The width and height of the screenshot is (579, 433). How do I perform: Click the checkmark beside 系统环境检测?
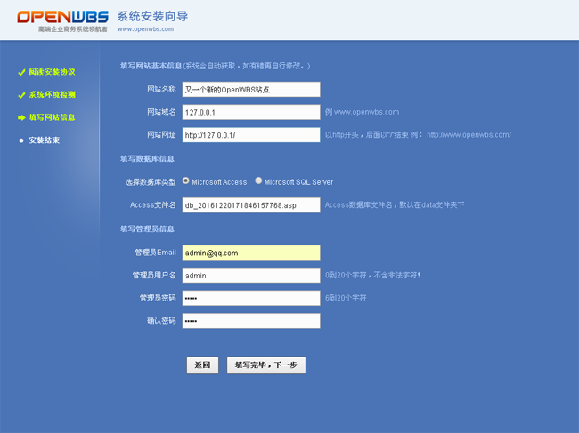[21, 95]
